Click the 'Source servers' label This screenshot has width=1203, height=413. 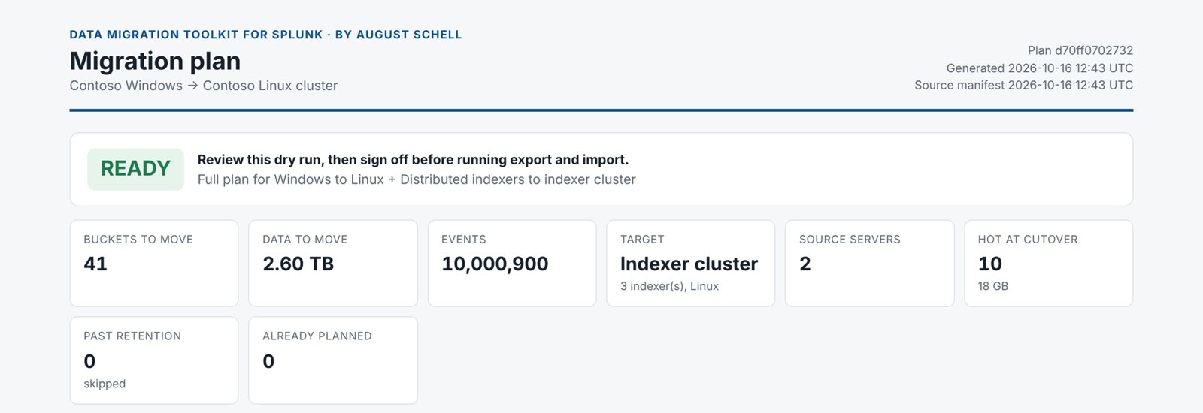point(850,240)
